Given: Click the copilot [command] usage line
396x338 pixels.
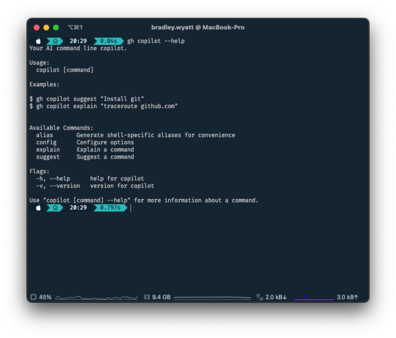Looking at the screenshot, I should pos(64,70).
